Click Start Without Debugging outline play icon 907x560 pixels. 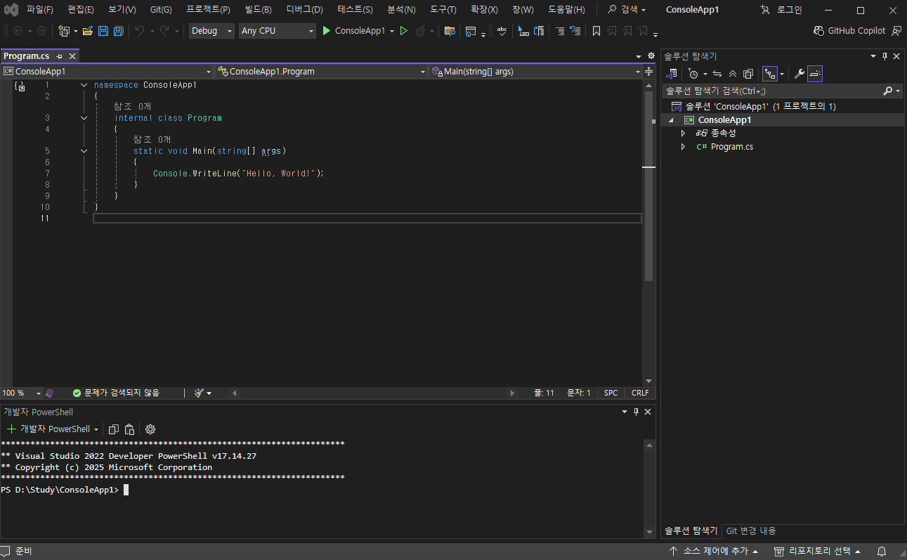(404, 31)
